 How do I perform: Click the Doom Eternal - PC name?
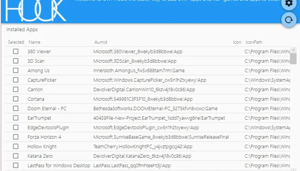[x=47, y=109]
